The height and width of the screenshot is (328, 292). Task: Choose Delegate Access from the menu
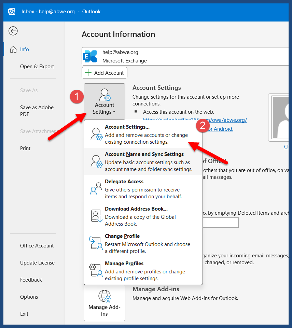143,189
